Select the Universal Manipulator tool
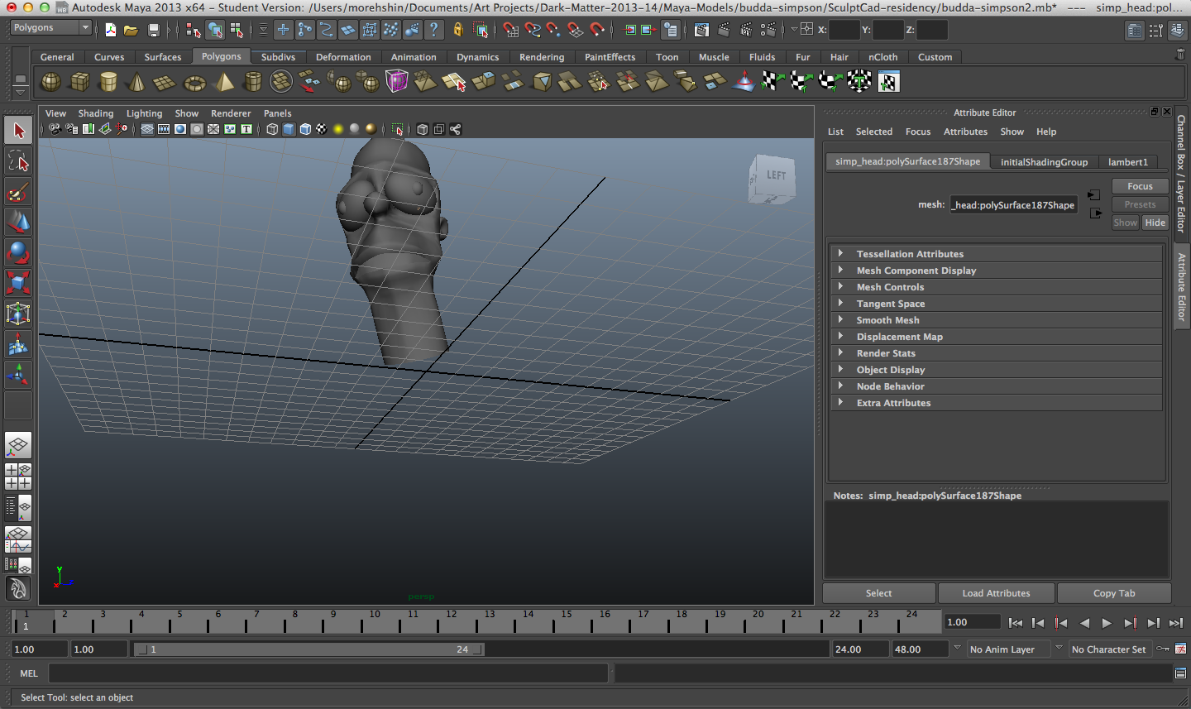This screenshot has width=1191, height=709. coord(18,314)
